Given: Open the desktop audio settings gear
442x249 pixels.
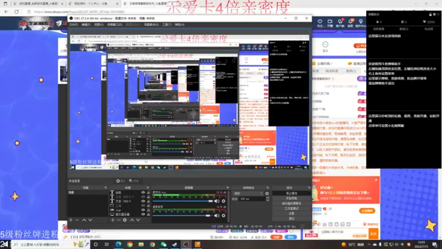Looking at the screenshot, I should 224,215.
